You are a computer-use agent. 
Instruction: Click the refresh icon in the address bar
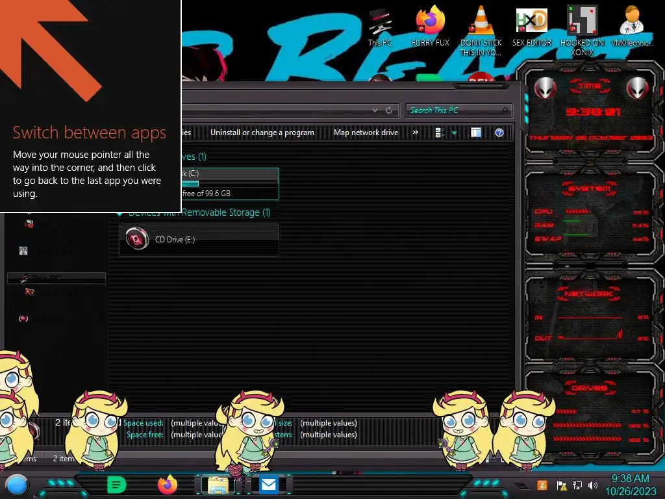(x=389, y=110)
